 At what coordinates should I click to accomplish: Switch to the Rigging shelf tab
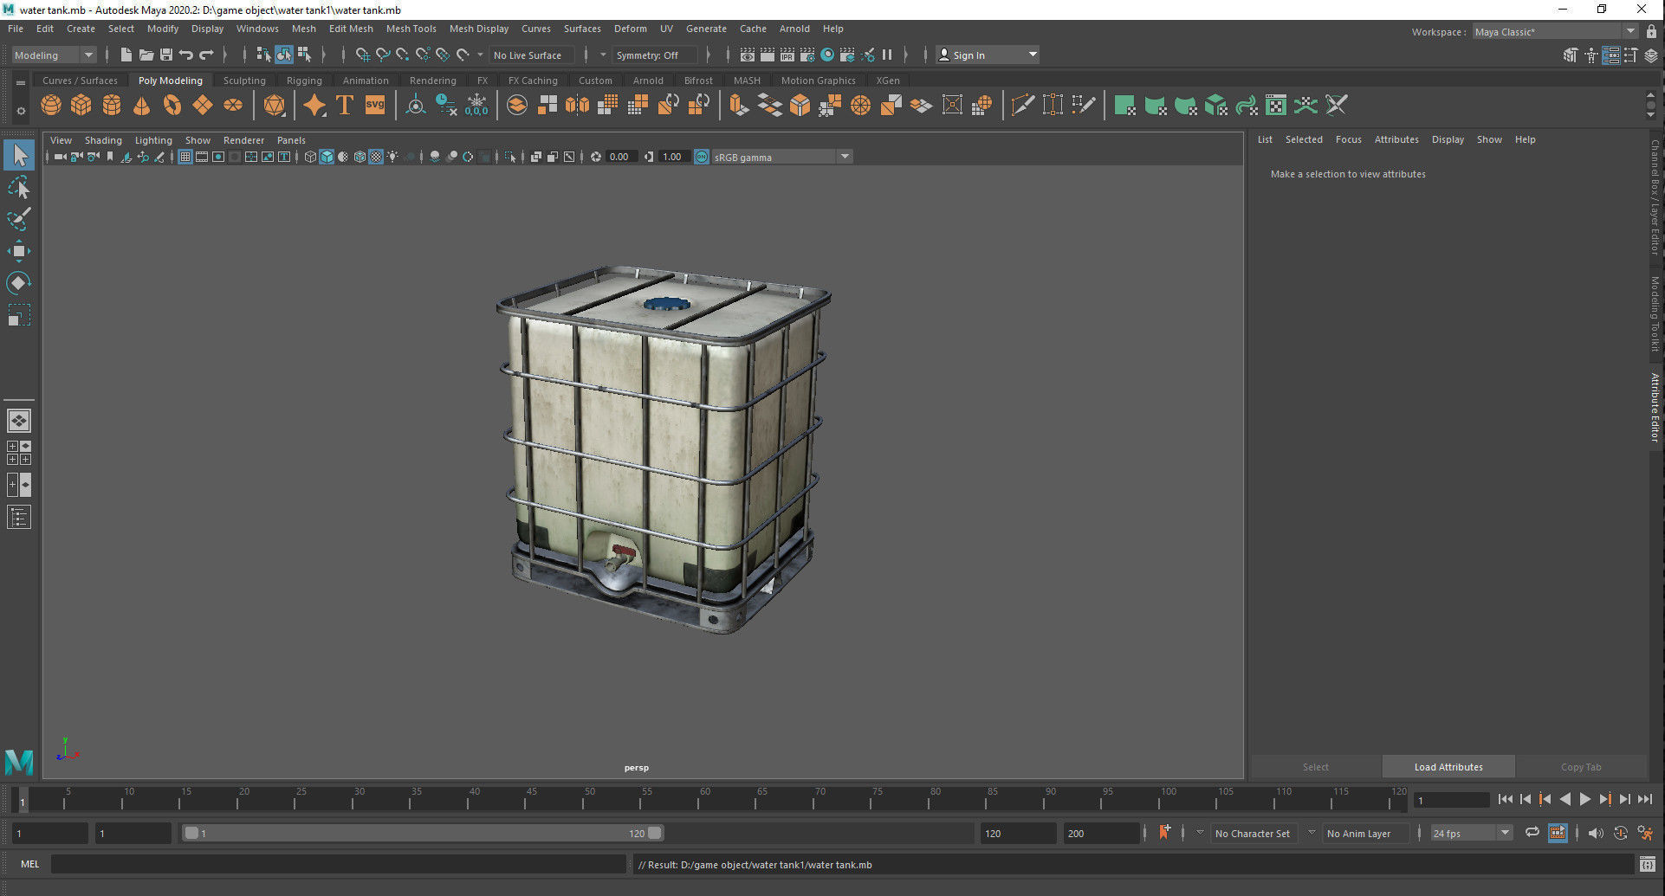(304, 81)
